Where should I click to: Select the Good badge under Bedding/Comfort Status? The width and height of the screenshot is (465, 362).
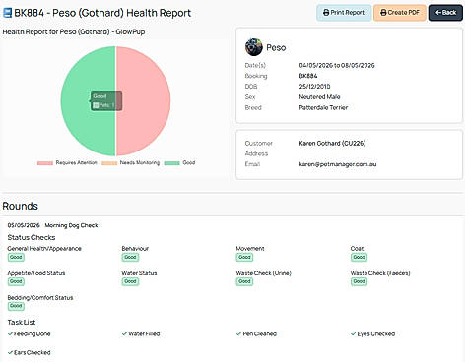click(16, 306)
